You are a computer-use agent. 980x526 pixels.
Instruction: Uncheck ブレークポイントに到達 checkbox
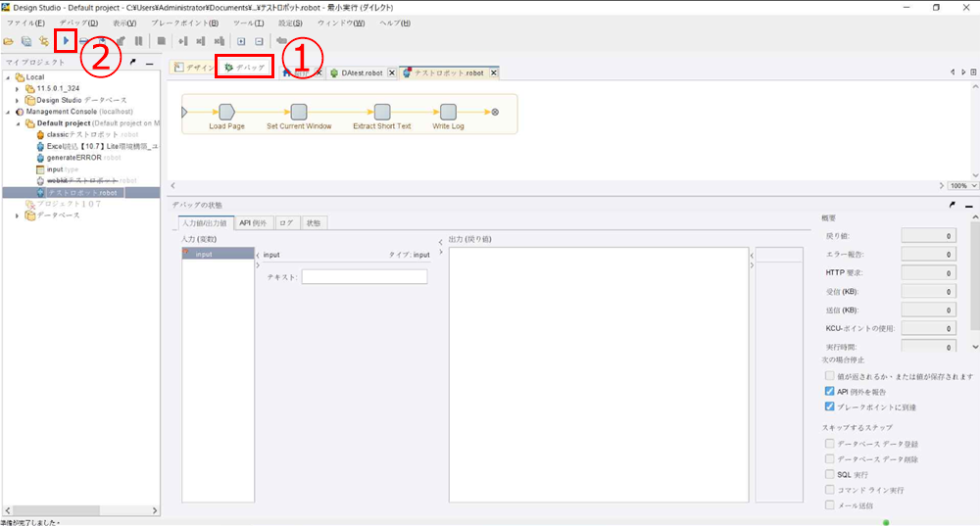(829, 406)
